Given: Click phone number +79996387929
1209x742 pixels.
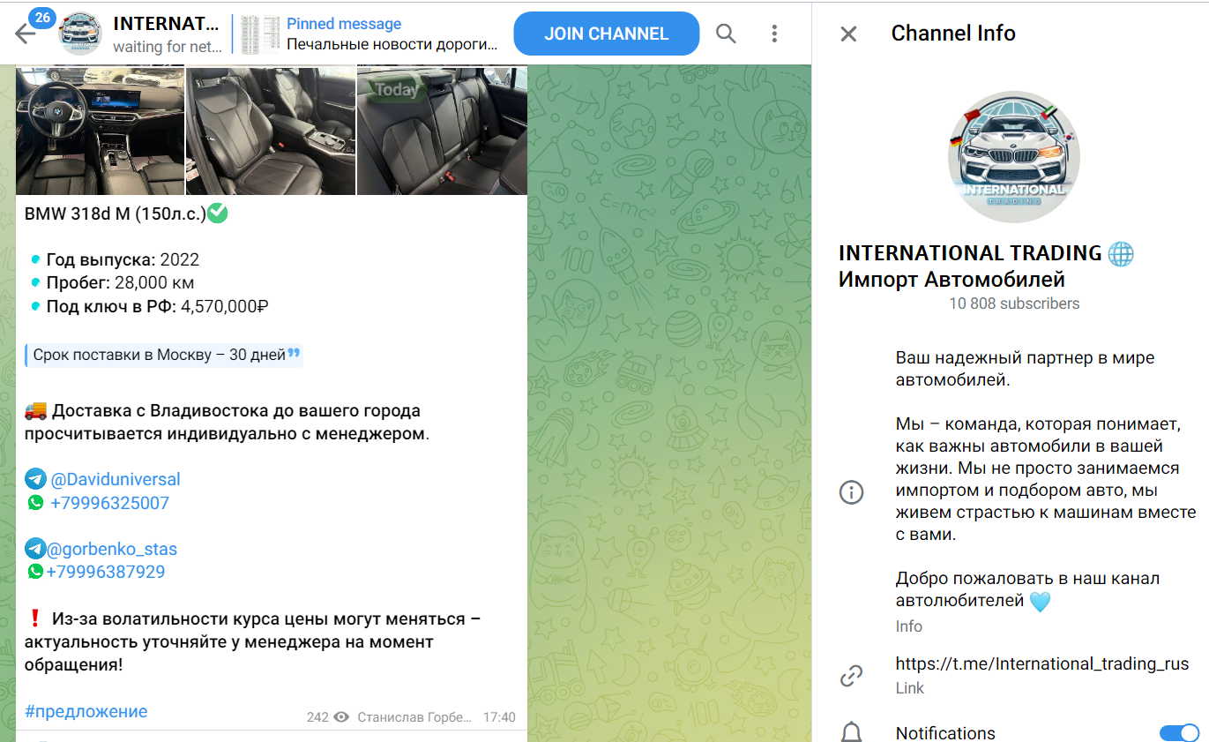Looking at the screenshot, I should click(106, 572).
